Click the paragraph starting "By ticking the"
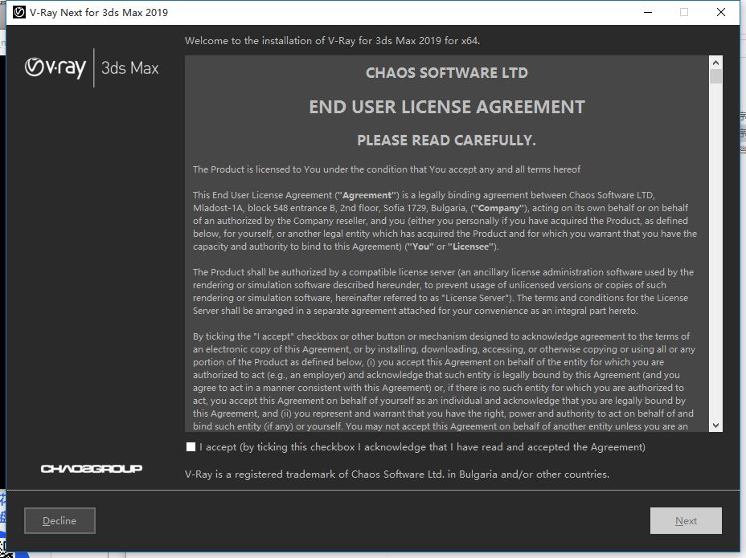 (444, 381)
